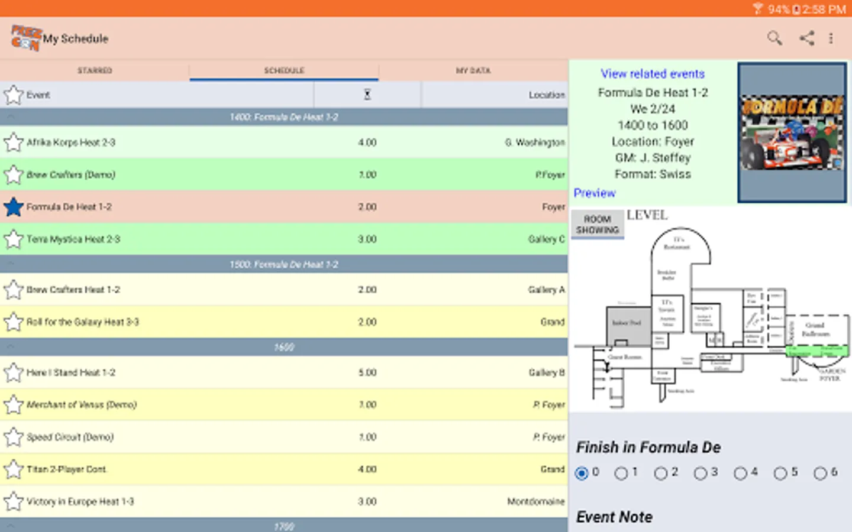Star Brew Crafters (Demo) event

[x=13, y=175]
